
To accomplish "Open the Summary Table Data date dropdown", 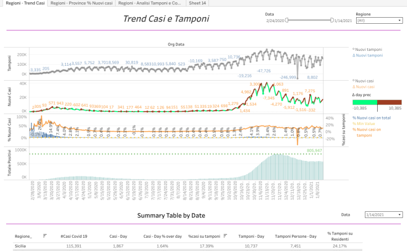I will click(x=378, y=214).
